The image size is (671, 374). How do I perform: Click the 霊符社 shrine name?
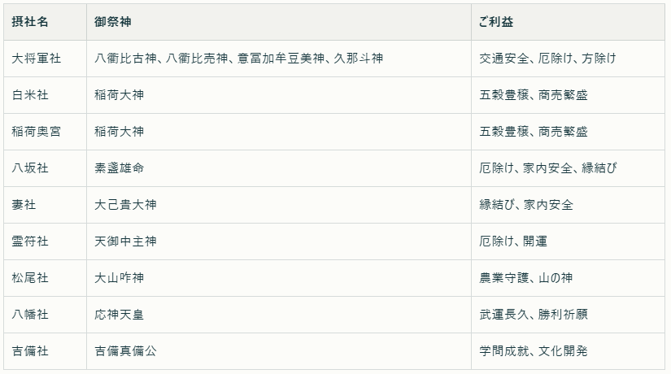[x=30, y=241]
